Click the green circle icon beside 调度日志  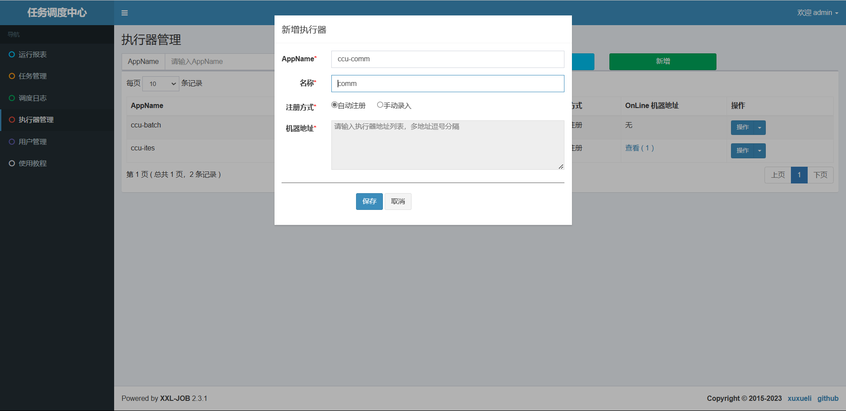point(12,98)
